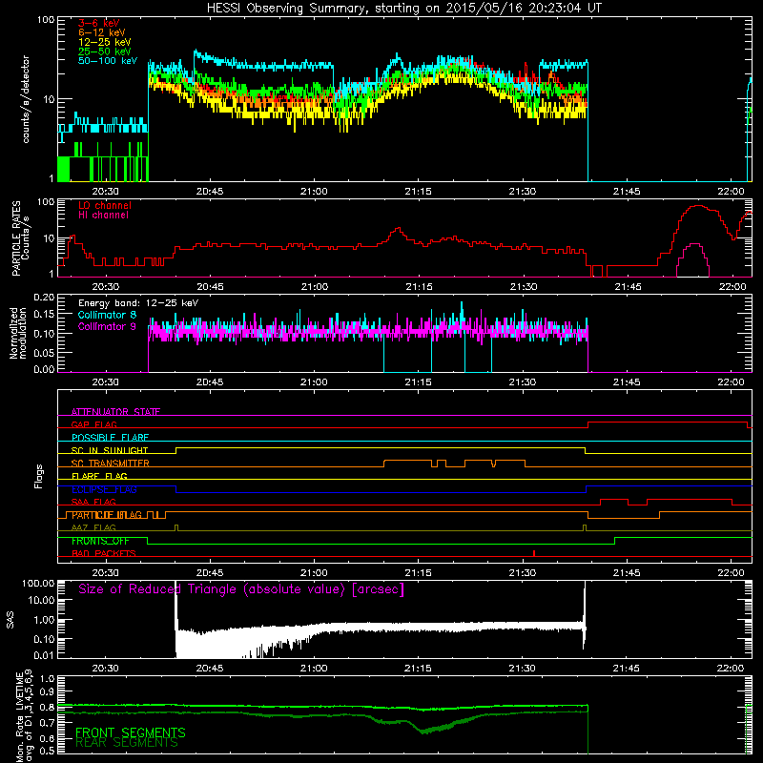Image resolution: width=763 pixels, height=763 pixels.
Task: Click the counts/s/detector axis label
Action: pos(26,99)
